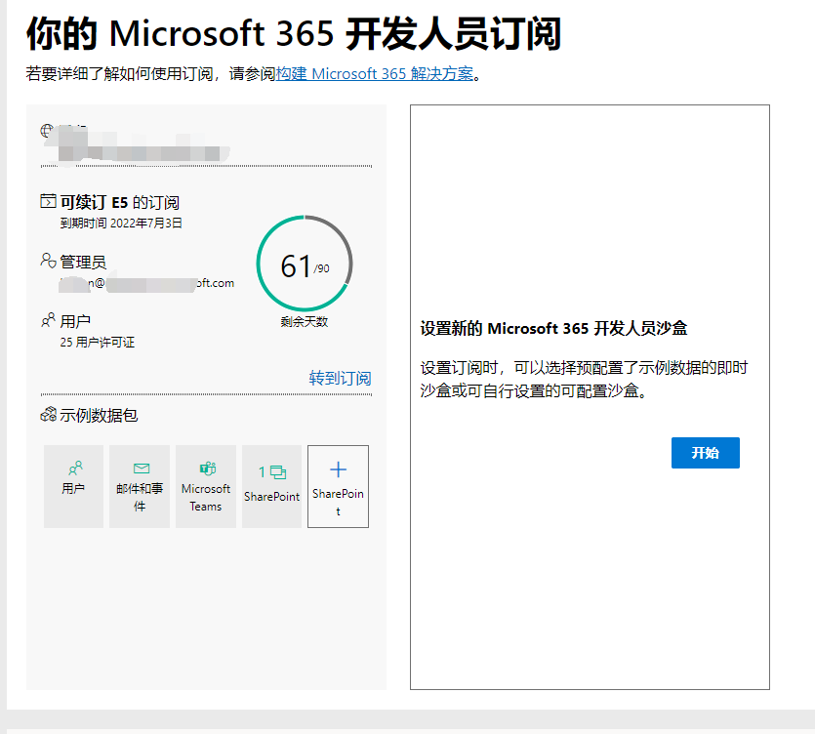The image size is (815, 734).
Task: Click the 25 用户许可证 license text
Action: pos(97,342)
